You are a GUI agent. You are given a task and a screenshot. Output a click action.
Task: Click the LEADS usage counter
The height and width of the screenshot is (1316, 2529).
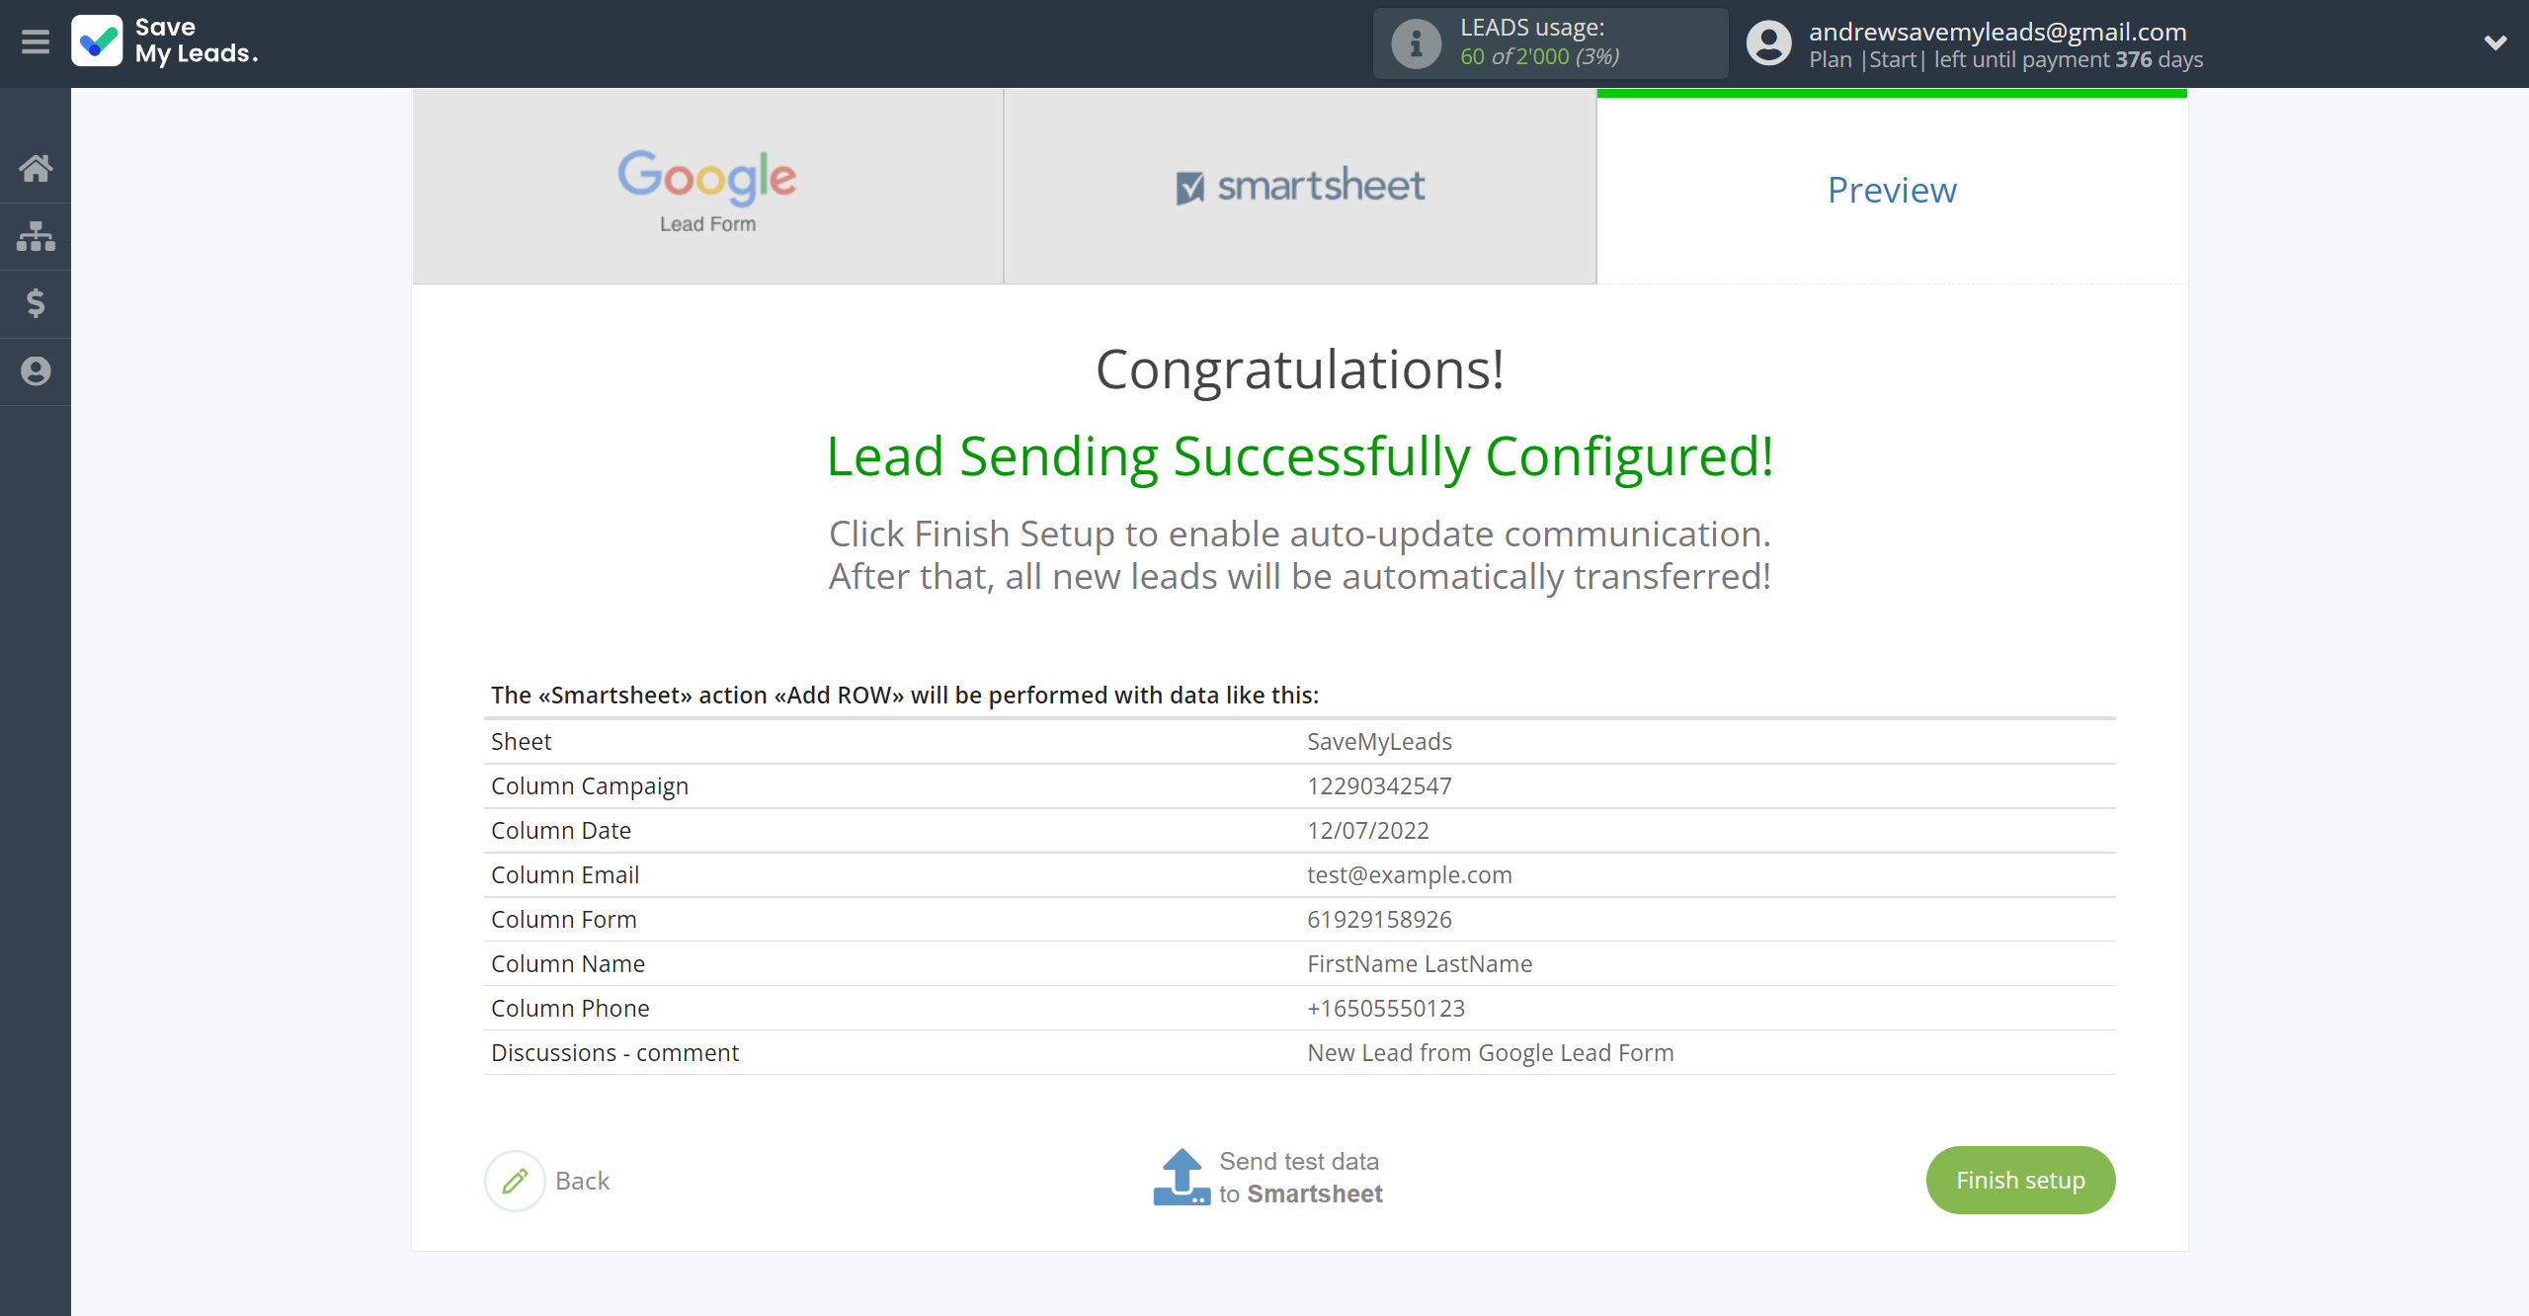[1539, 56]
